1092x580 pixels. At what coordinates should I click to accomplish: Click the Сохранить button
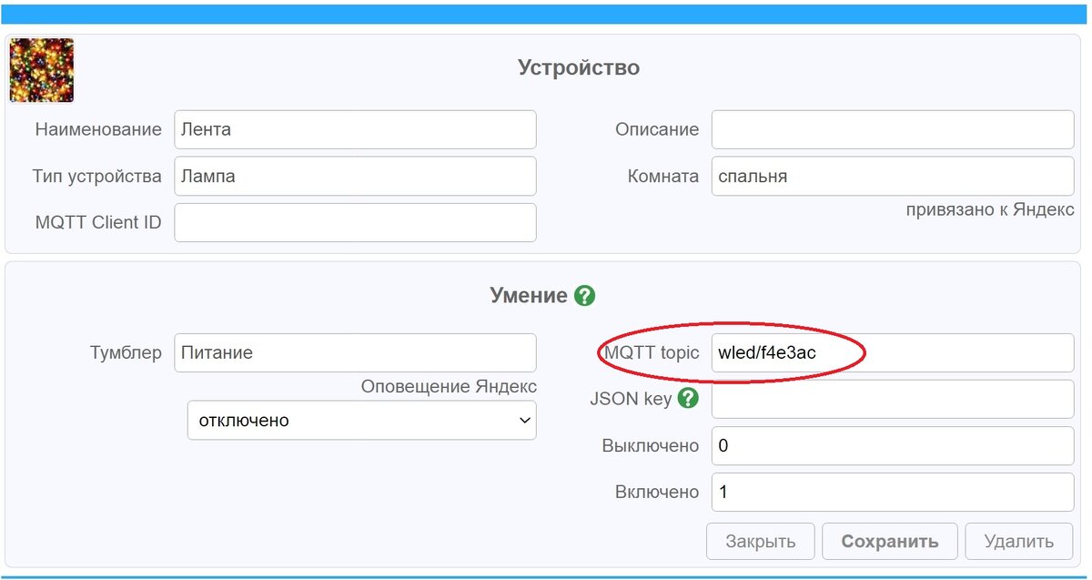click(x=890, y=541)
